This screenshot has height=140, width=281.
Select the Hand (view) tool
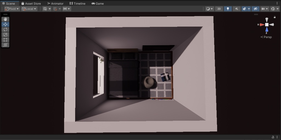[x=5, y=19]
